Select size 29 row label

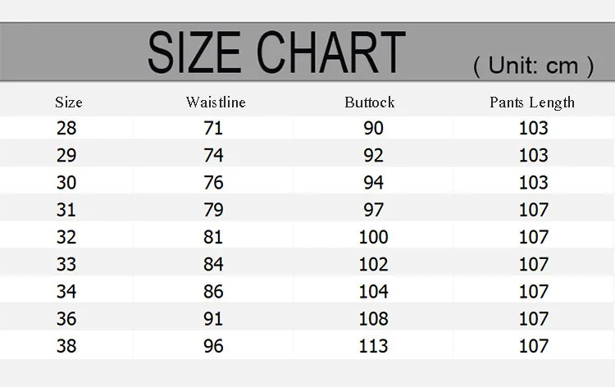66,155
